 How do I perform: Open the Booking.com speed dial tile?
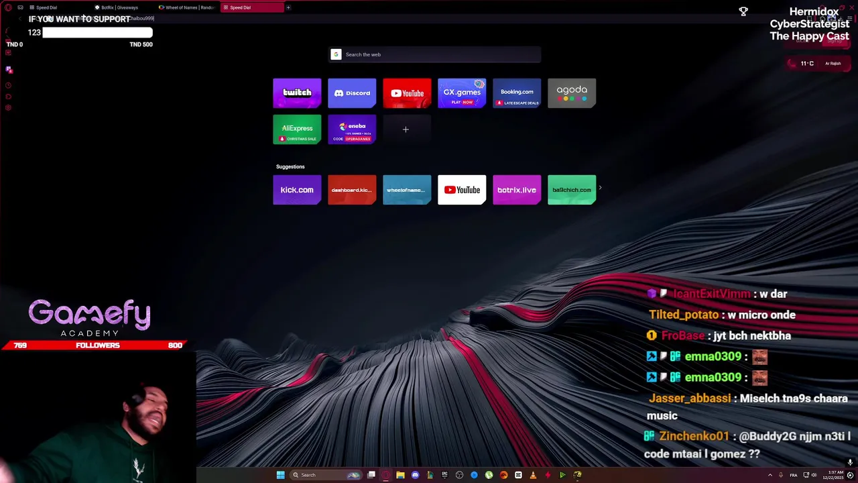517,93
